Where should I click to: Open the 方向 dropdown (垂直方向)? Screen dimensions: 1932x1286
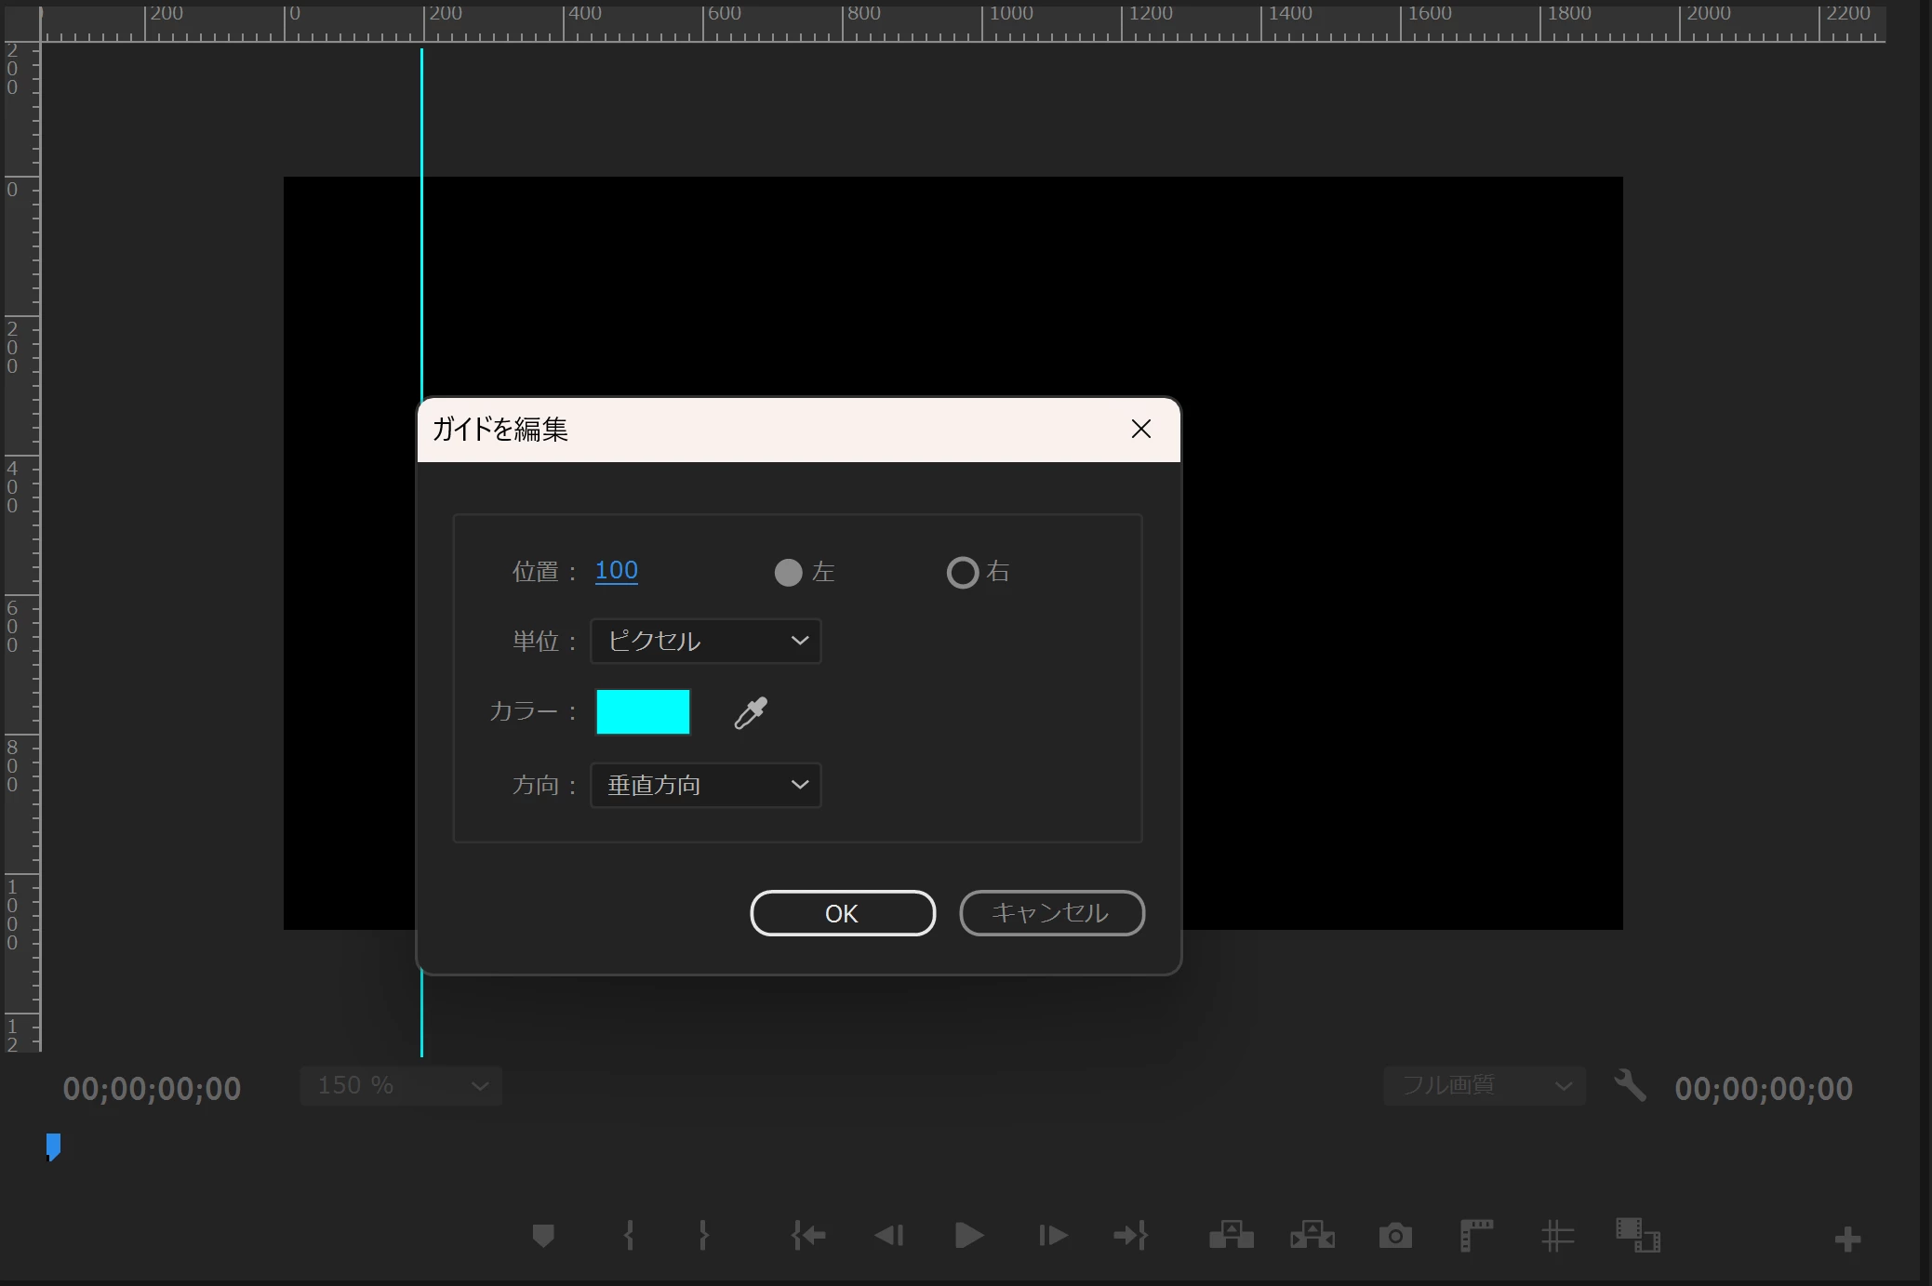coord(705,785)
